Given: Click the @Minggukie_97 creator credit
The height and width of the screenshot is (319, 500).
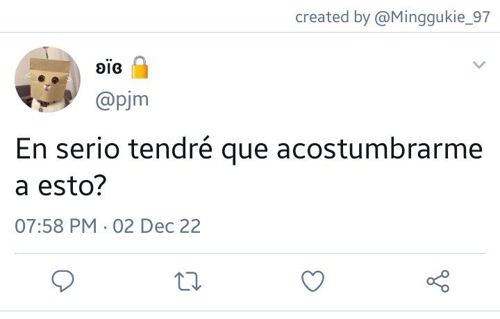Looking at the screenshot, I should 432,17.
